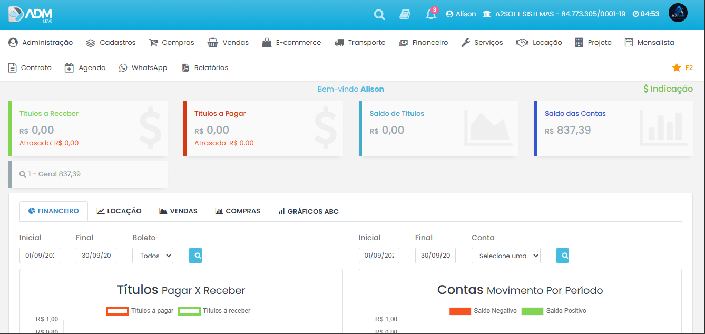Click search button next to Conta dropdown
705x334 pixels.
563,256
